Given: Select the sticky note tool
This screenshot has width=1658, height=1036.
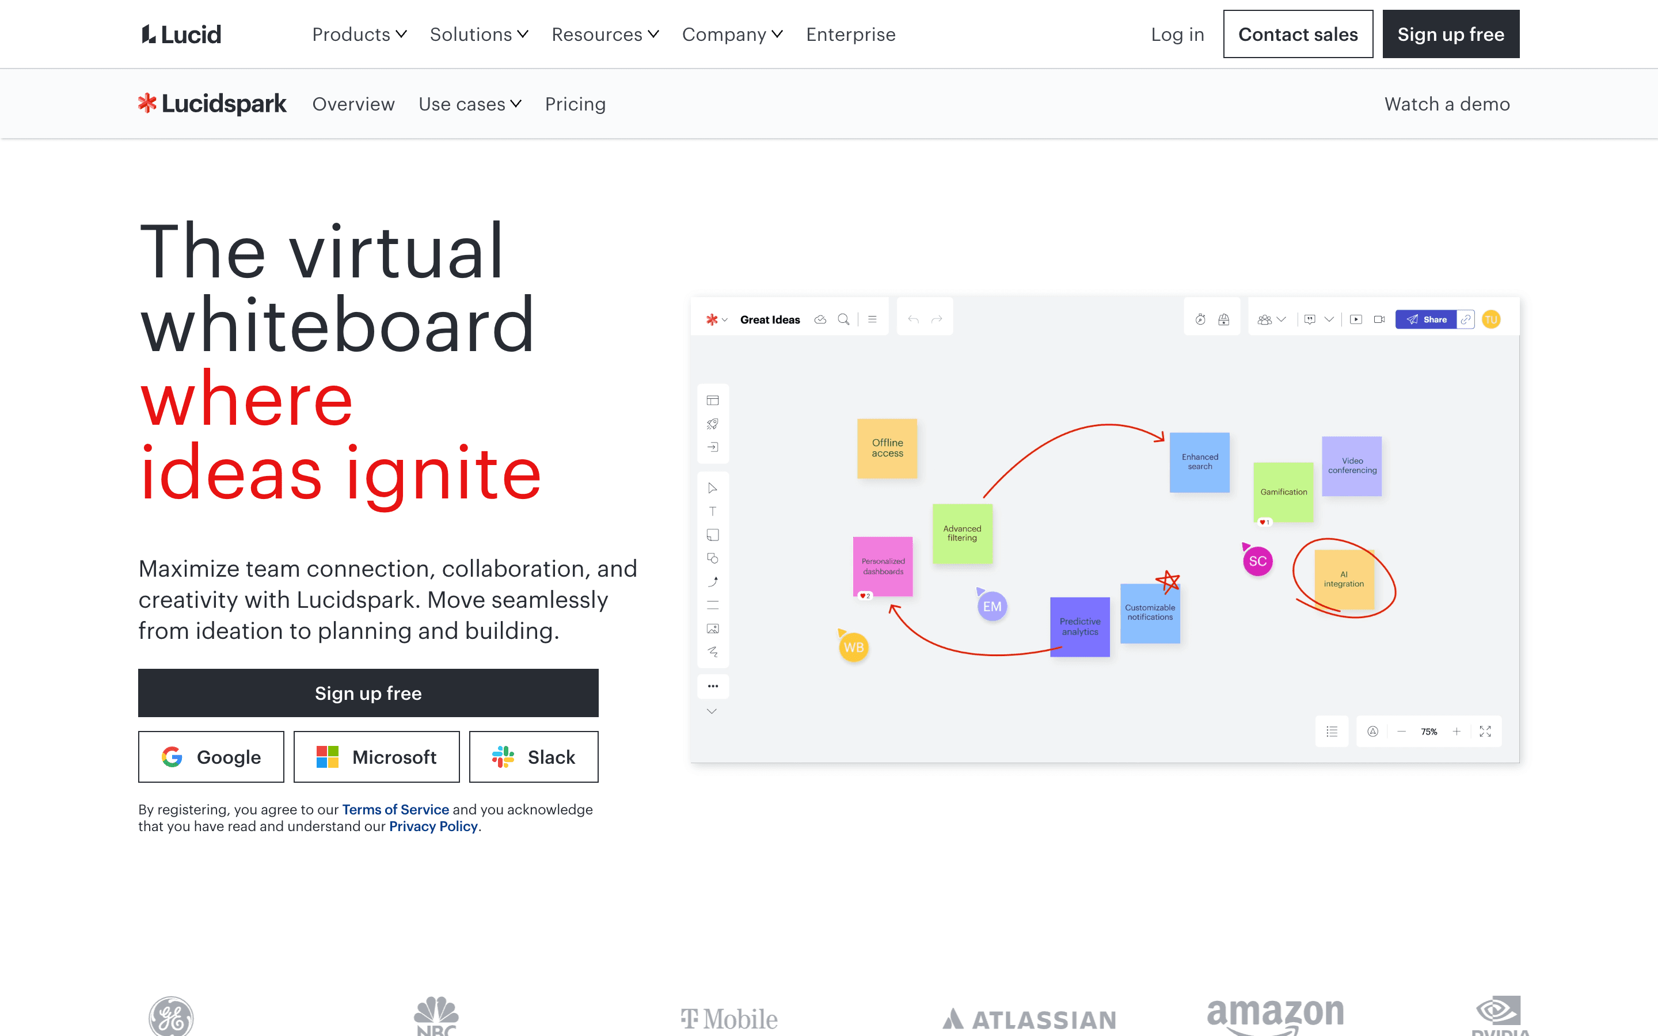Looking at the screenshot, I should point(713,535).
